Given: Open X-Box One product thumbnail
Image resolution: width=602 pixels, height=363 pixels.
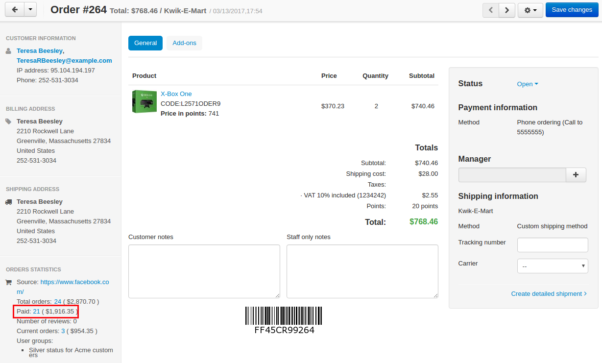Looking at the screenshot, I should tap(144, 101).
